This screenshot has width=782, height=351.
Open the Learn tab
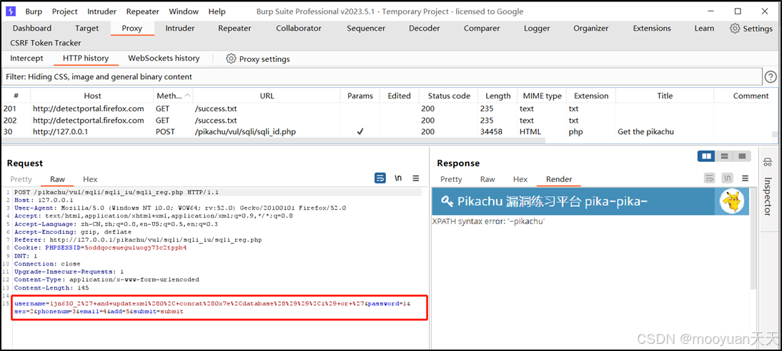pos(704,29)
